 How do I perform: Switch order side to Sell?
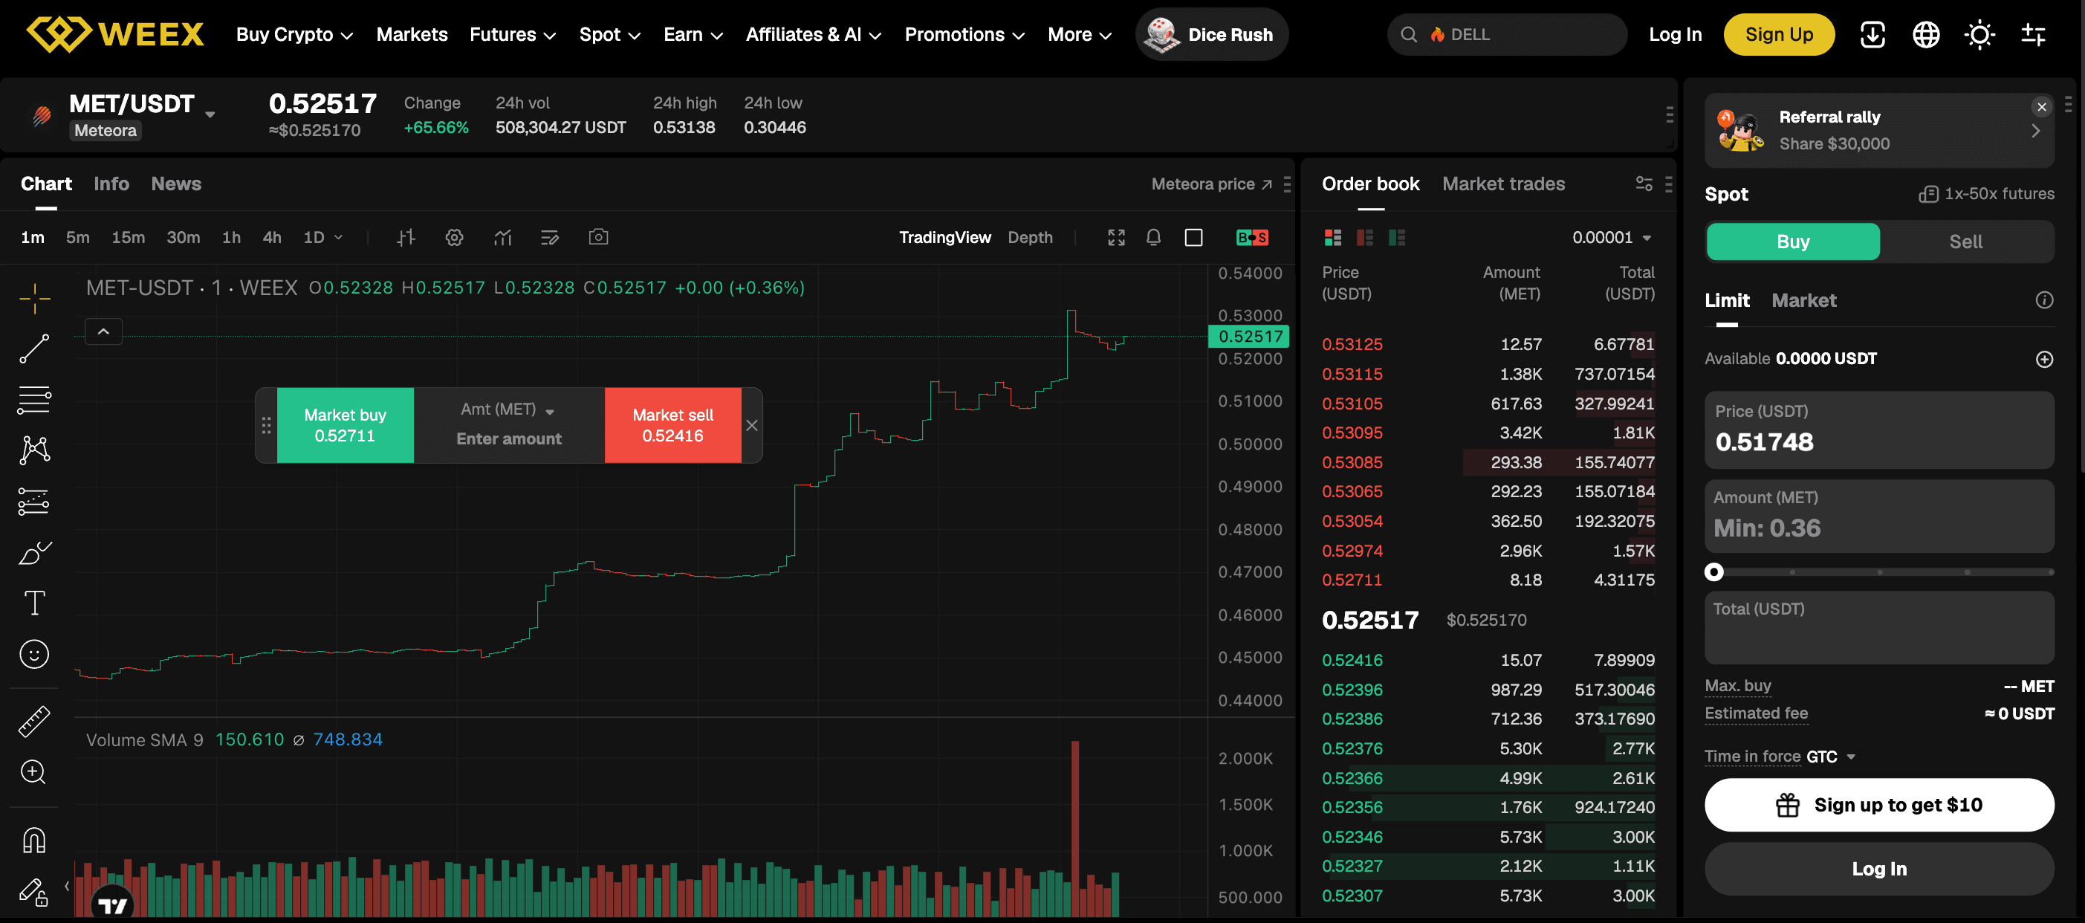click(x=1965, y=242)
